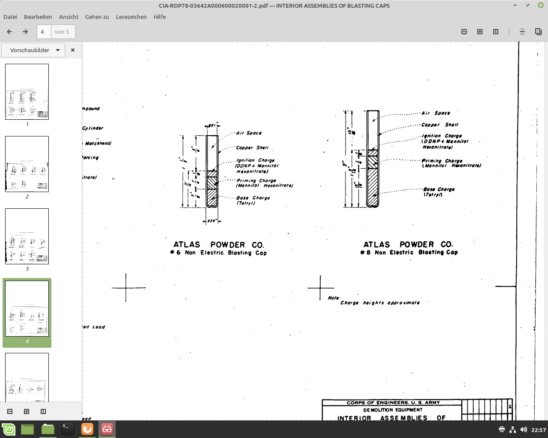Click thumbnail label '2' under second page
Image resolution: width=548 pixels, height=438 pixels.
coord(27,197)
